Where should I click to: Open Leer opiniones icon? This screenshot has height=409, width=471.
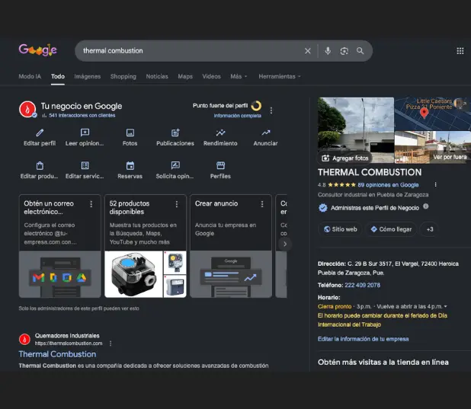click(x=85, y=133)
